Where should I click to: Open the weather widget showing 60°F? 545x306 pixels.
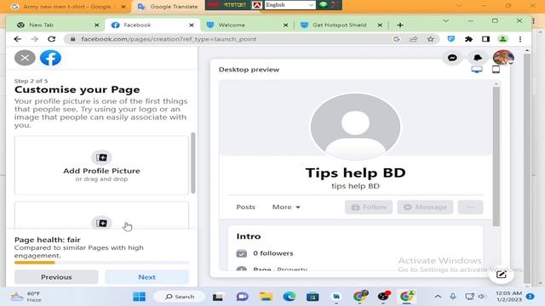click(26, 297)
